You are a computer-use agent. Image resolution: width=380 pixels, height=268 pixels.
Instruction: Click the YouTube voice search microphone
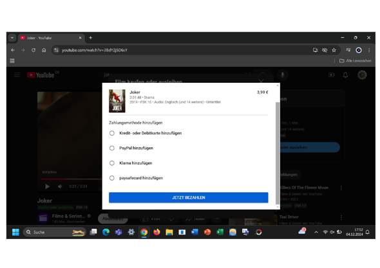click(x=282, y=75)
